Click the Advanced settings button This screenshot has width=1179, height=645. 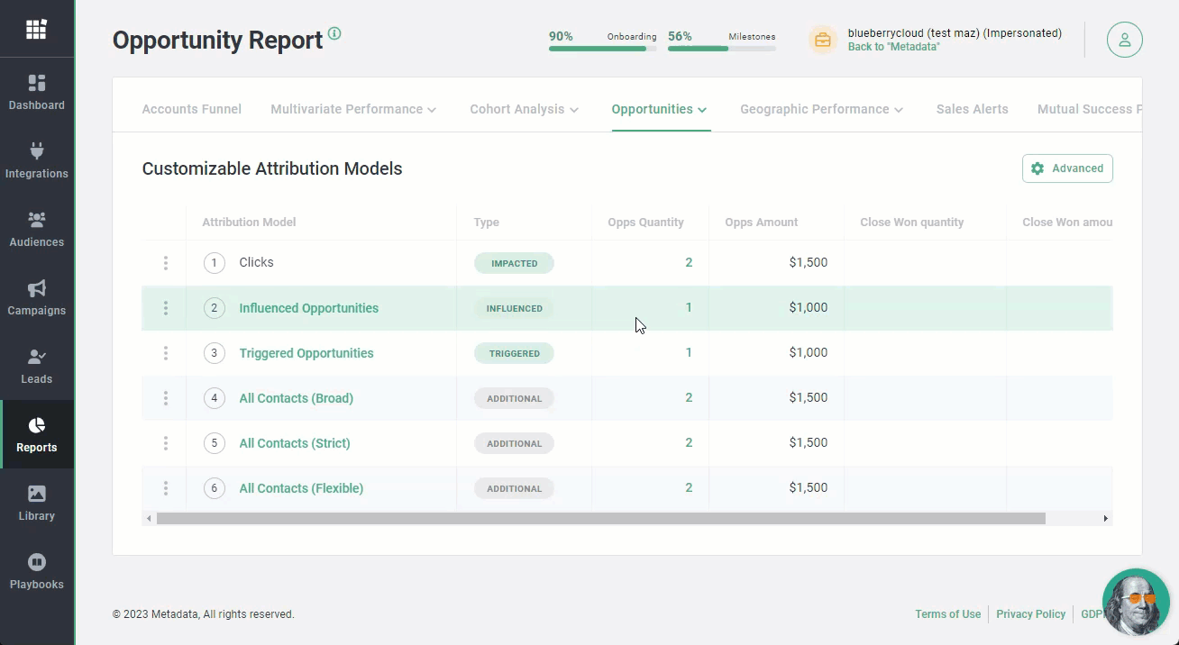point(1067,168)
